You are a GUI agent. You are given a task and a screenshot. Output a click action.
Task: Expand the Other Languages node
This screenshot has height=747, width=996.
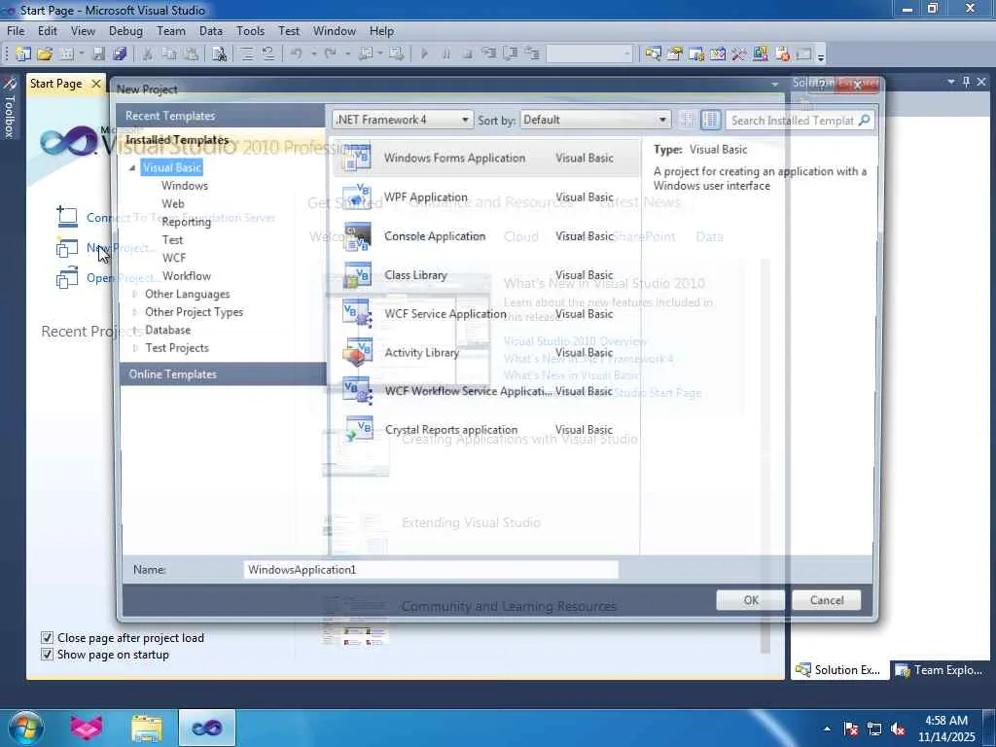point(134,294)
